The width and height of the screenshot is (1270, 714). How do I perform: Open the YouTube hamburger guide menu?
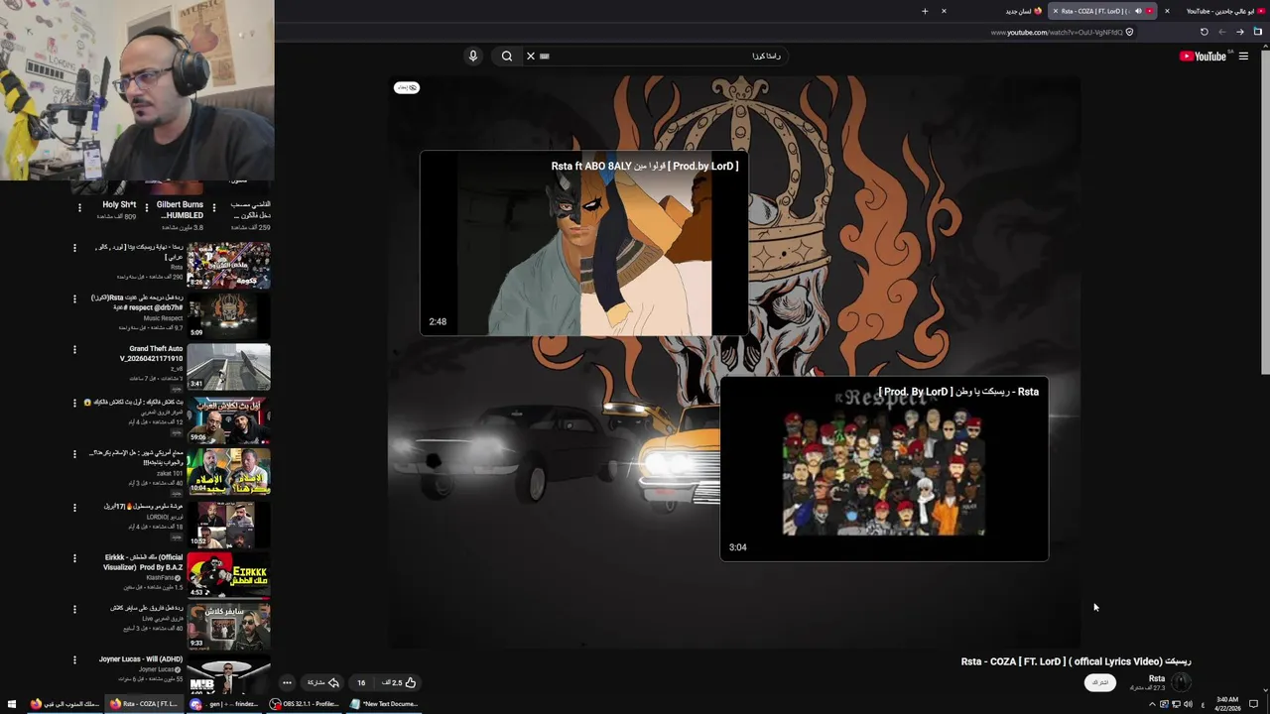[1243, 57]
